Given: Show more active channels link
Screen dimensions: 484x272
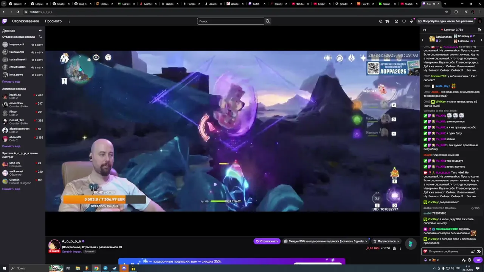Looking at the screenshot, I should 11,146.
